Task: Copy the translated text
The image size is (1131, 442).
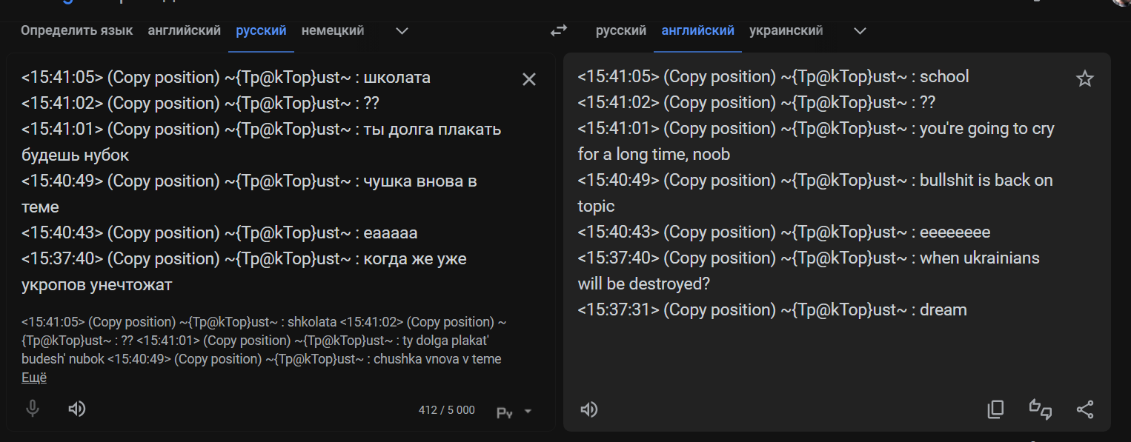Action: [x=995, y=409]
